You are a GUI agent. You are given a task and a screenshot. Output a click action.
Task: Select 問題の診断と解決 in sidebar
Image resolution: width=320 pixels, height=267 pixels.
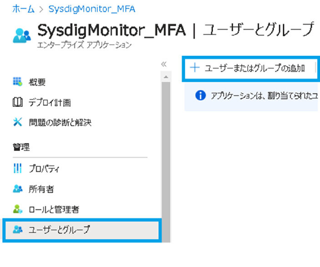(x=60, y=122)
